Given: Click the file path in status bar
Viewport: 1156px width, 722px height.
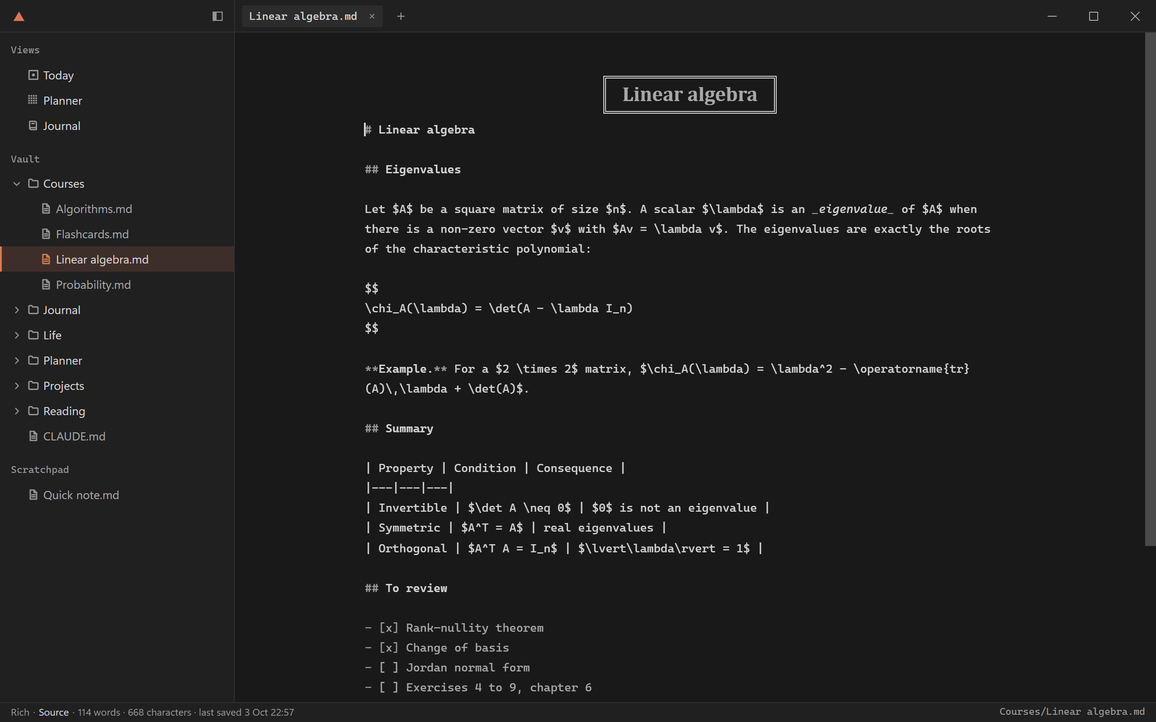Looking at the screenshot, I should coord(1072,712).
